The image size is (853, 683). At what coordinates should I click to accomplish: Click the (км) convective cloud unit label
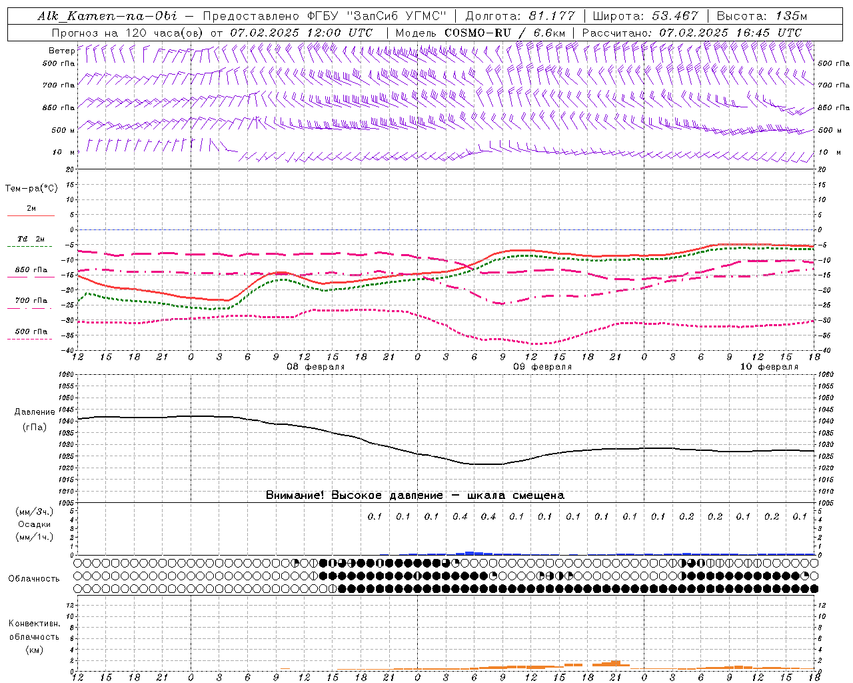(34, 650)
